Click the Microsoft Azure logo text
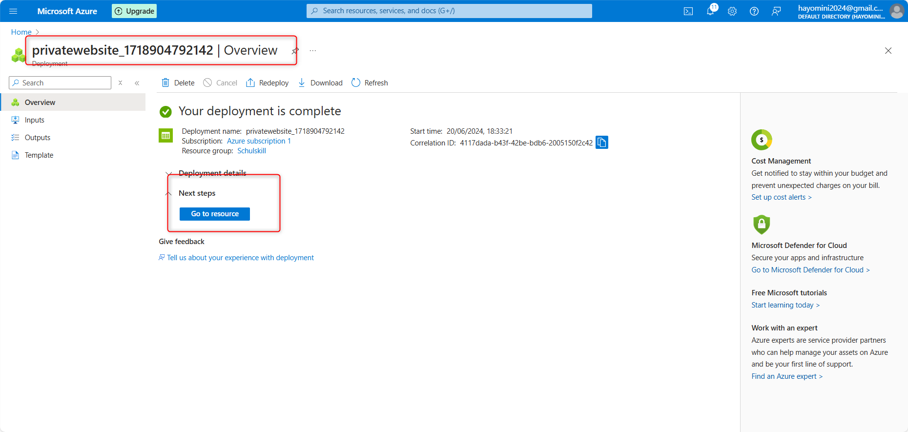This screenshot has width=908, height=432. pos(67,11)
